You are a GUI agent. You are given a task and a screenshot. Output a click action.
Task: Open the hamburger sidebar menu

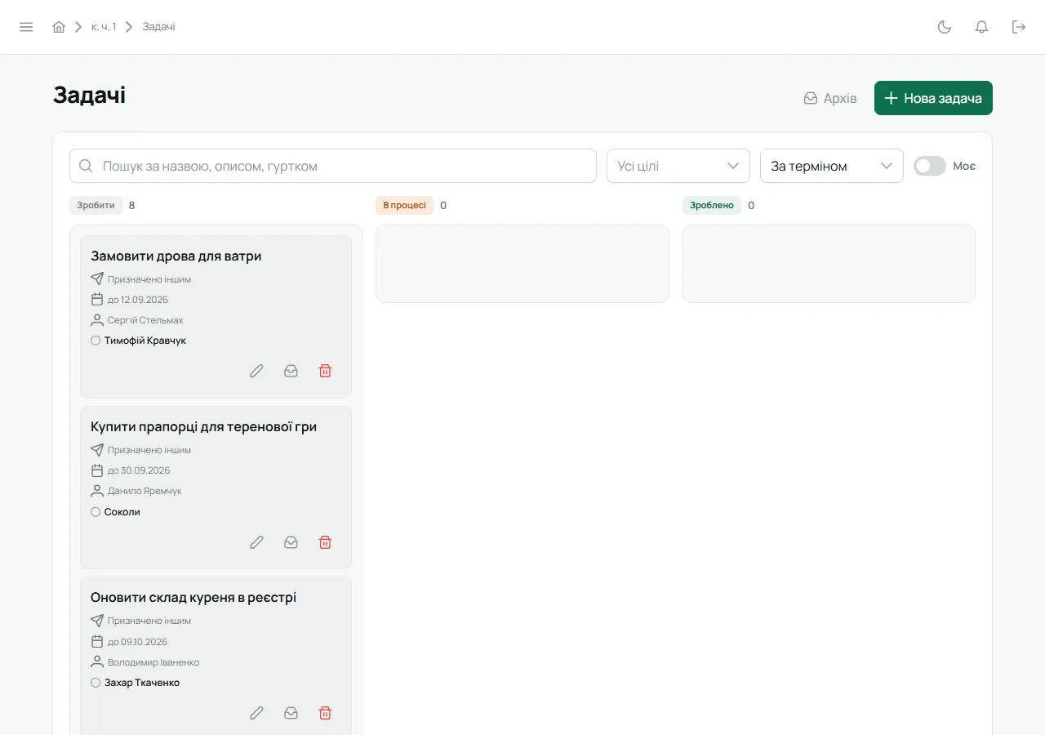[x=26, y=27]
